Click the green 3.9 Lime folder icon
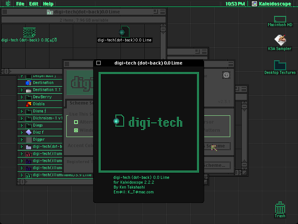 pyautogui.click(x=29, y=175)
